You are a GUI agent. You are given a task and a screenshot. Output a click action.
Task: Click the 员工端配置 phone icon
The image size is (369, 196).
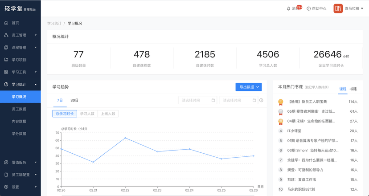pos(6,175)
